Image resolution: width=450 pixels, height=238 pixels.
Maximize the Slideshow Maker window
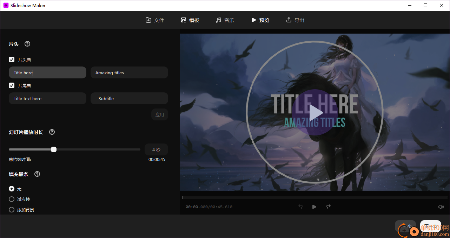[425, 5]
